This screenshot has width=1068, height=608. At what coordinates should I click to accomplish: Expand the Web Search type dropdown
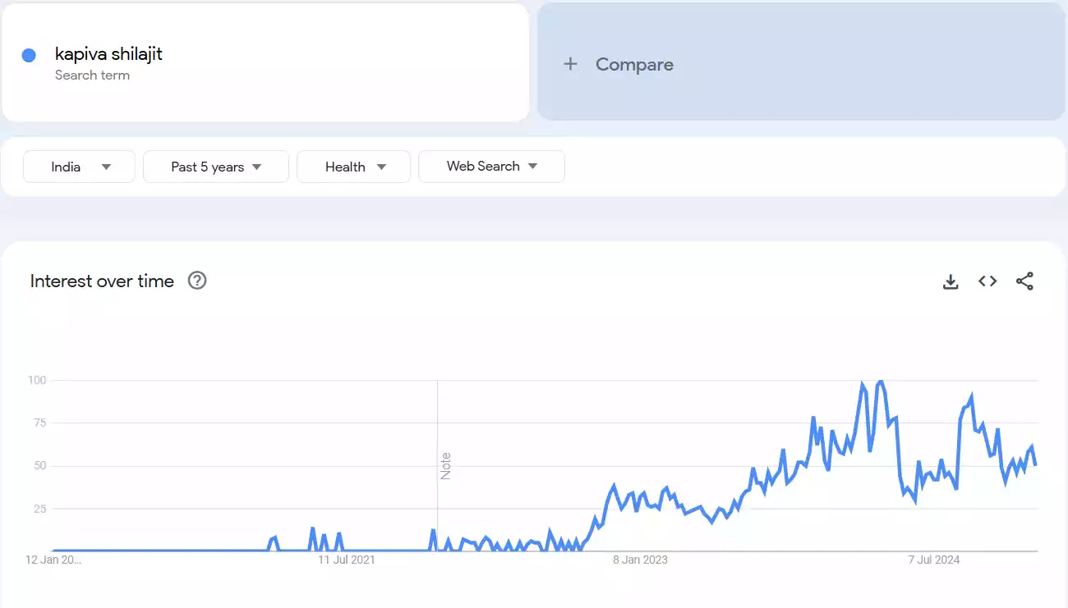click(x=491, y=167)
